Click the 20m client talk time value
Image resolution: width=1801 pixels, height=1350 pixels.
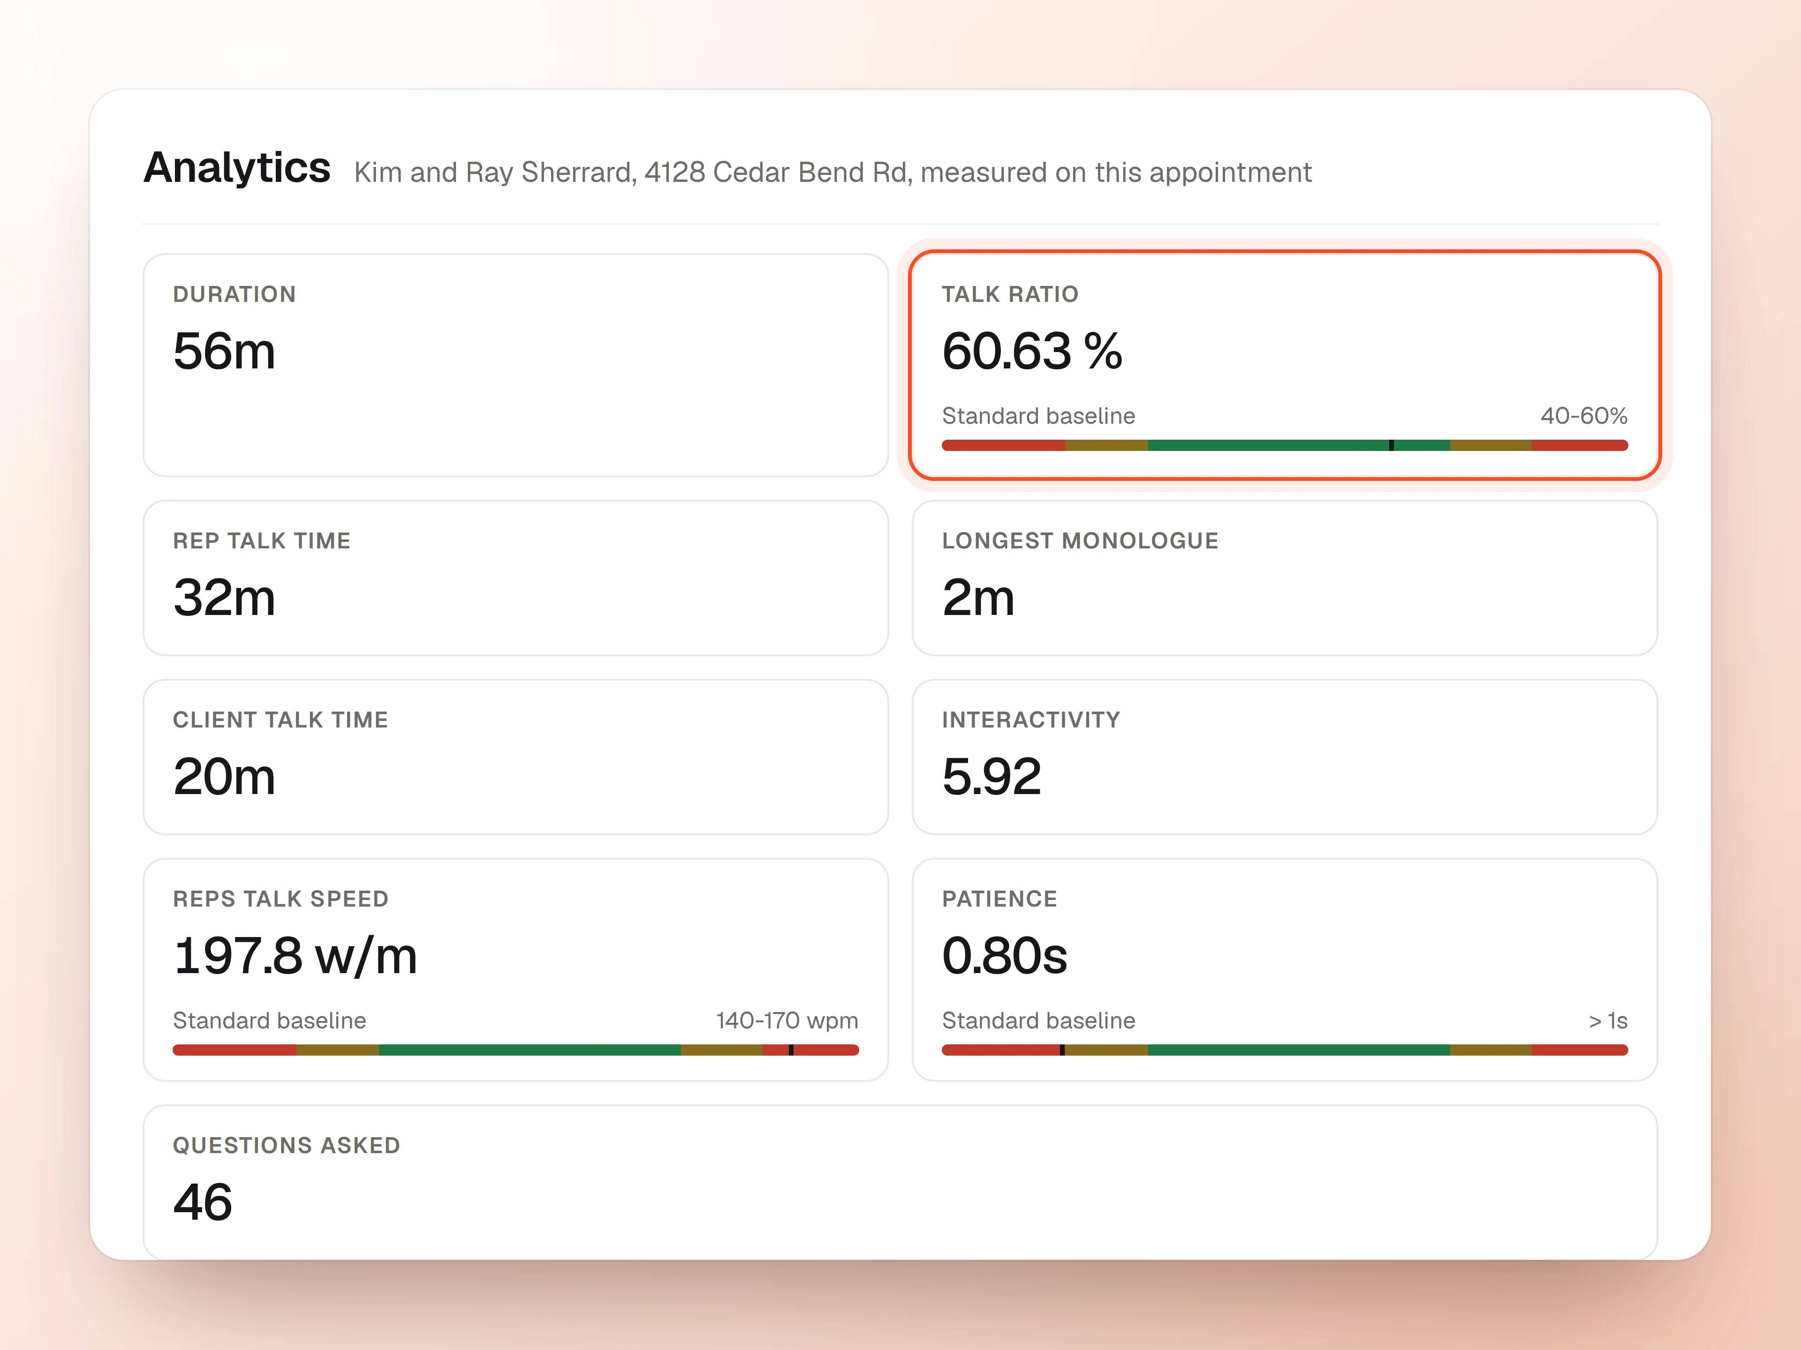[224, 777]
